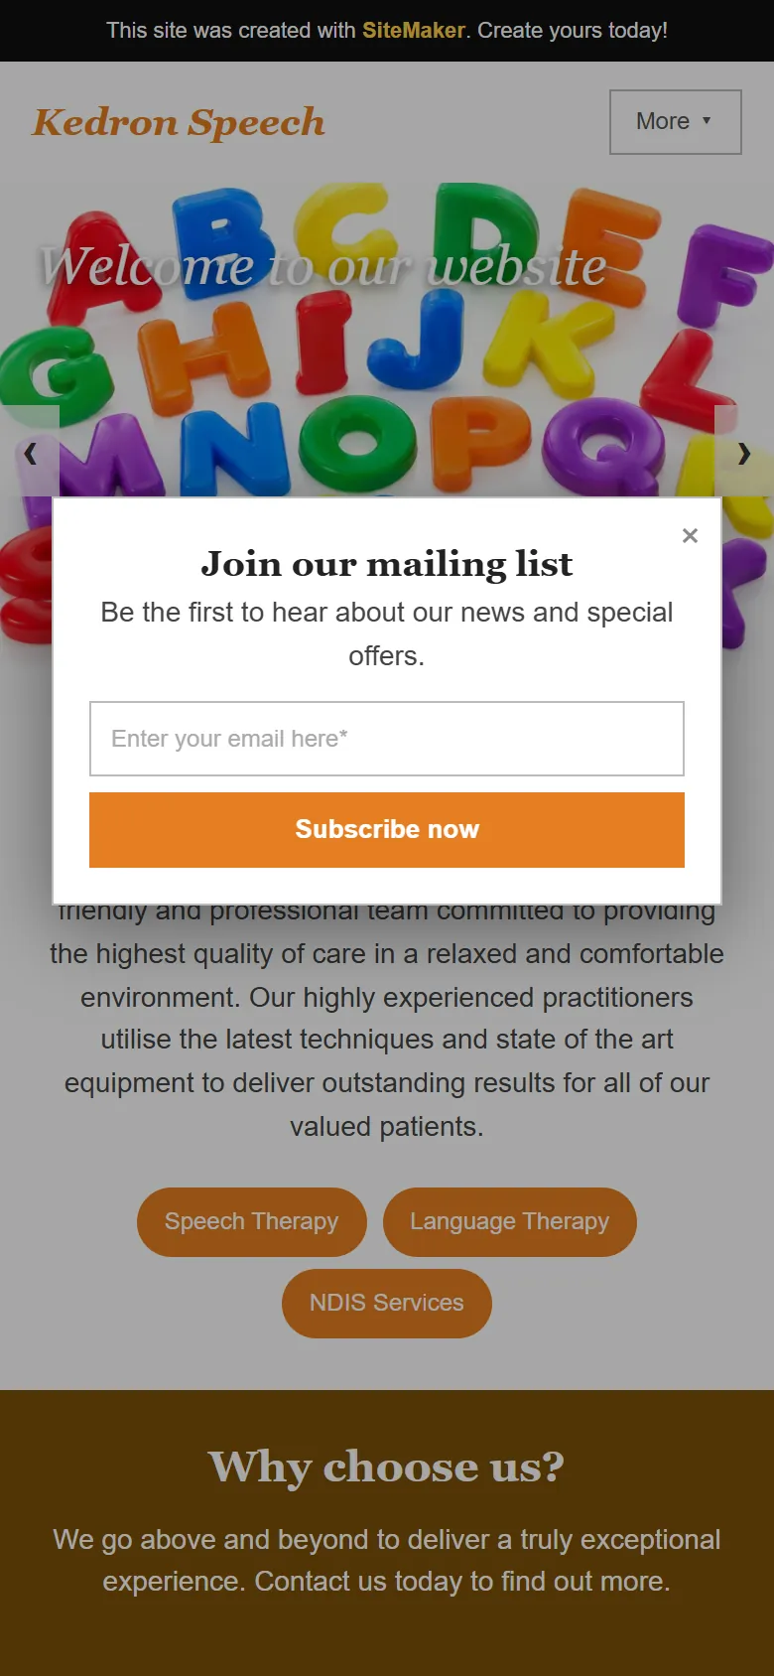The width and height of the screenshot is (774, 1676).
Task: Advance slideshow with right arrow
Action: 744,454
